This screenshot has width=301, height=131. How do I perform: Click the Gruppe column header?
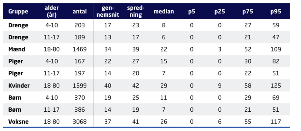(18, 11)
